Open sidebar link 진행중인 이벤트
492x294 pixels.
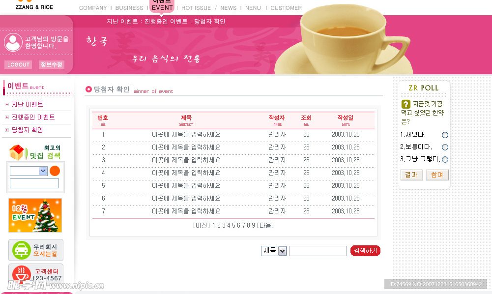(x=33, y=118)
